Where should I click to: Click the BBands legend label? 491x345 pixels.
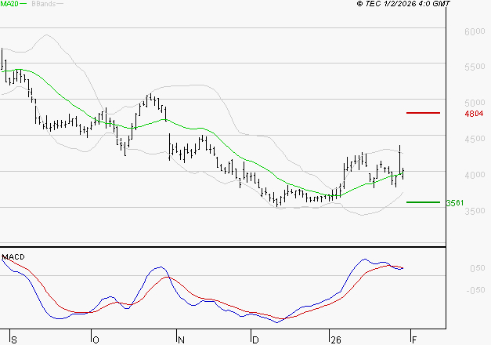(44, 4)
